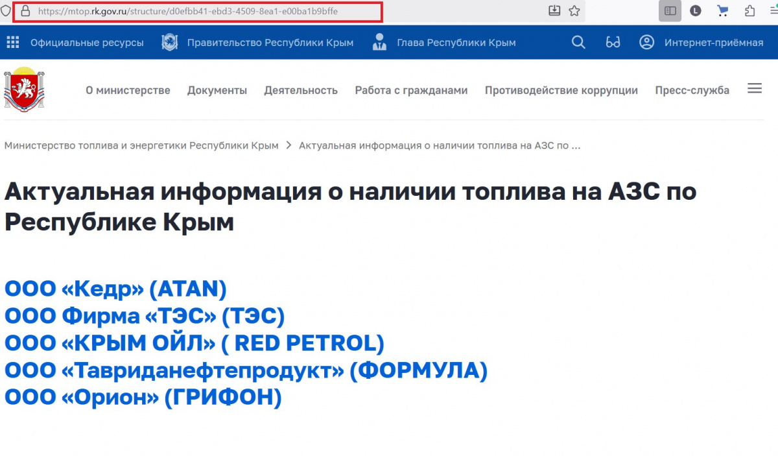The image size is (778, 456).
Task: Open the browser extensions puzzle icon
Action: point(750,11)
